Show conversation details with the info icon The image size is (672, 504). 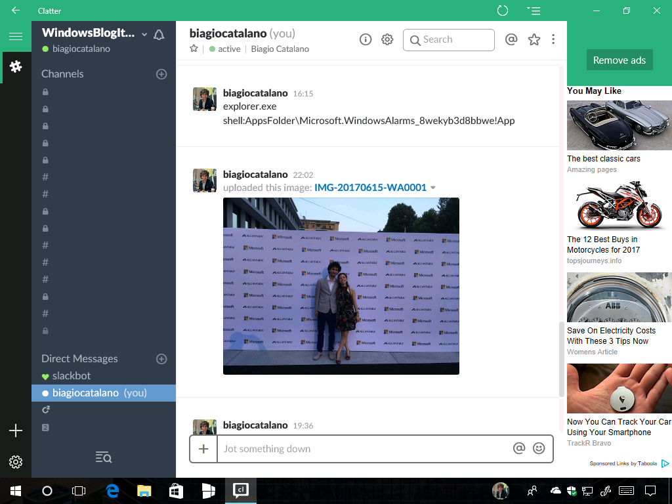(x=365, y=39)
